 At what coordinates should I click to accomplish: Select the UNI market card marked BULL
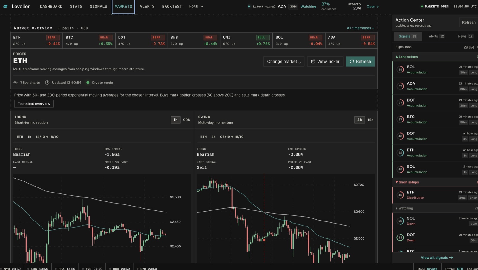click(246, 41)
